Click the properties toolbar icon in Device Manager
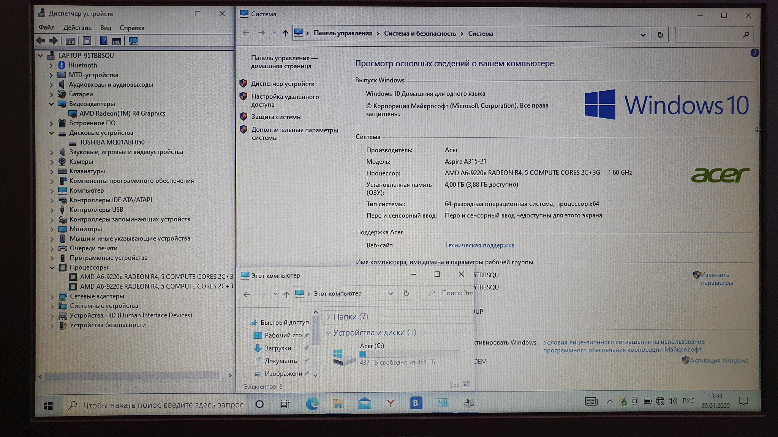The image size is (778, 437). tap(87, 41)
